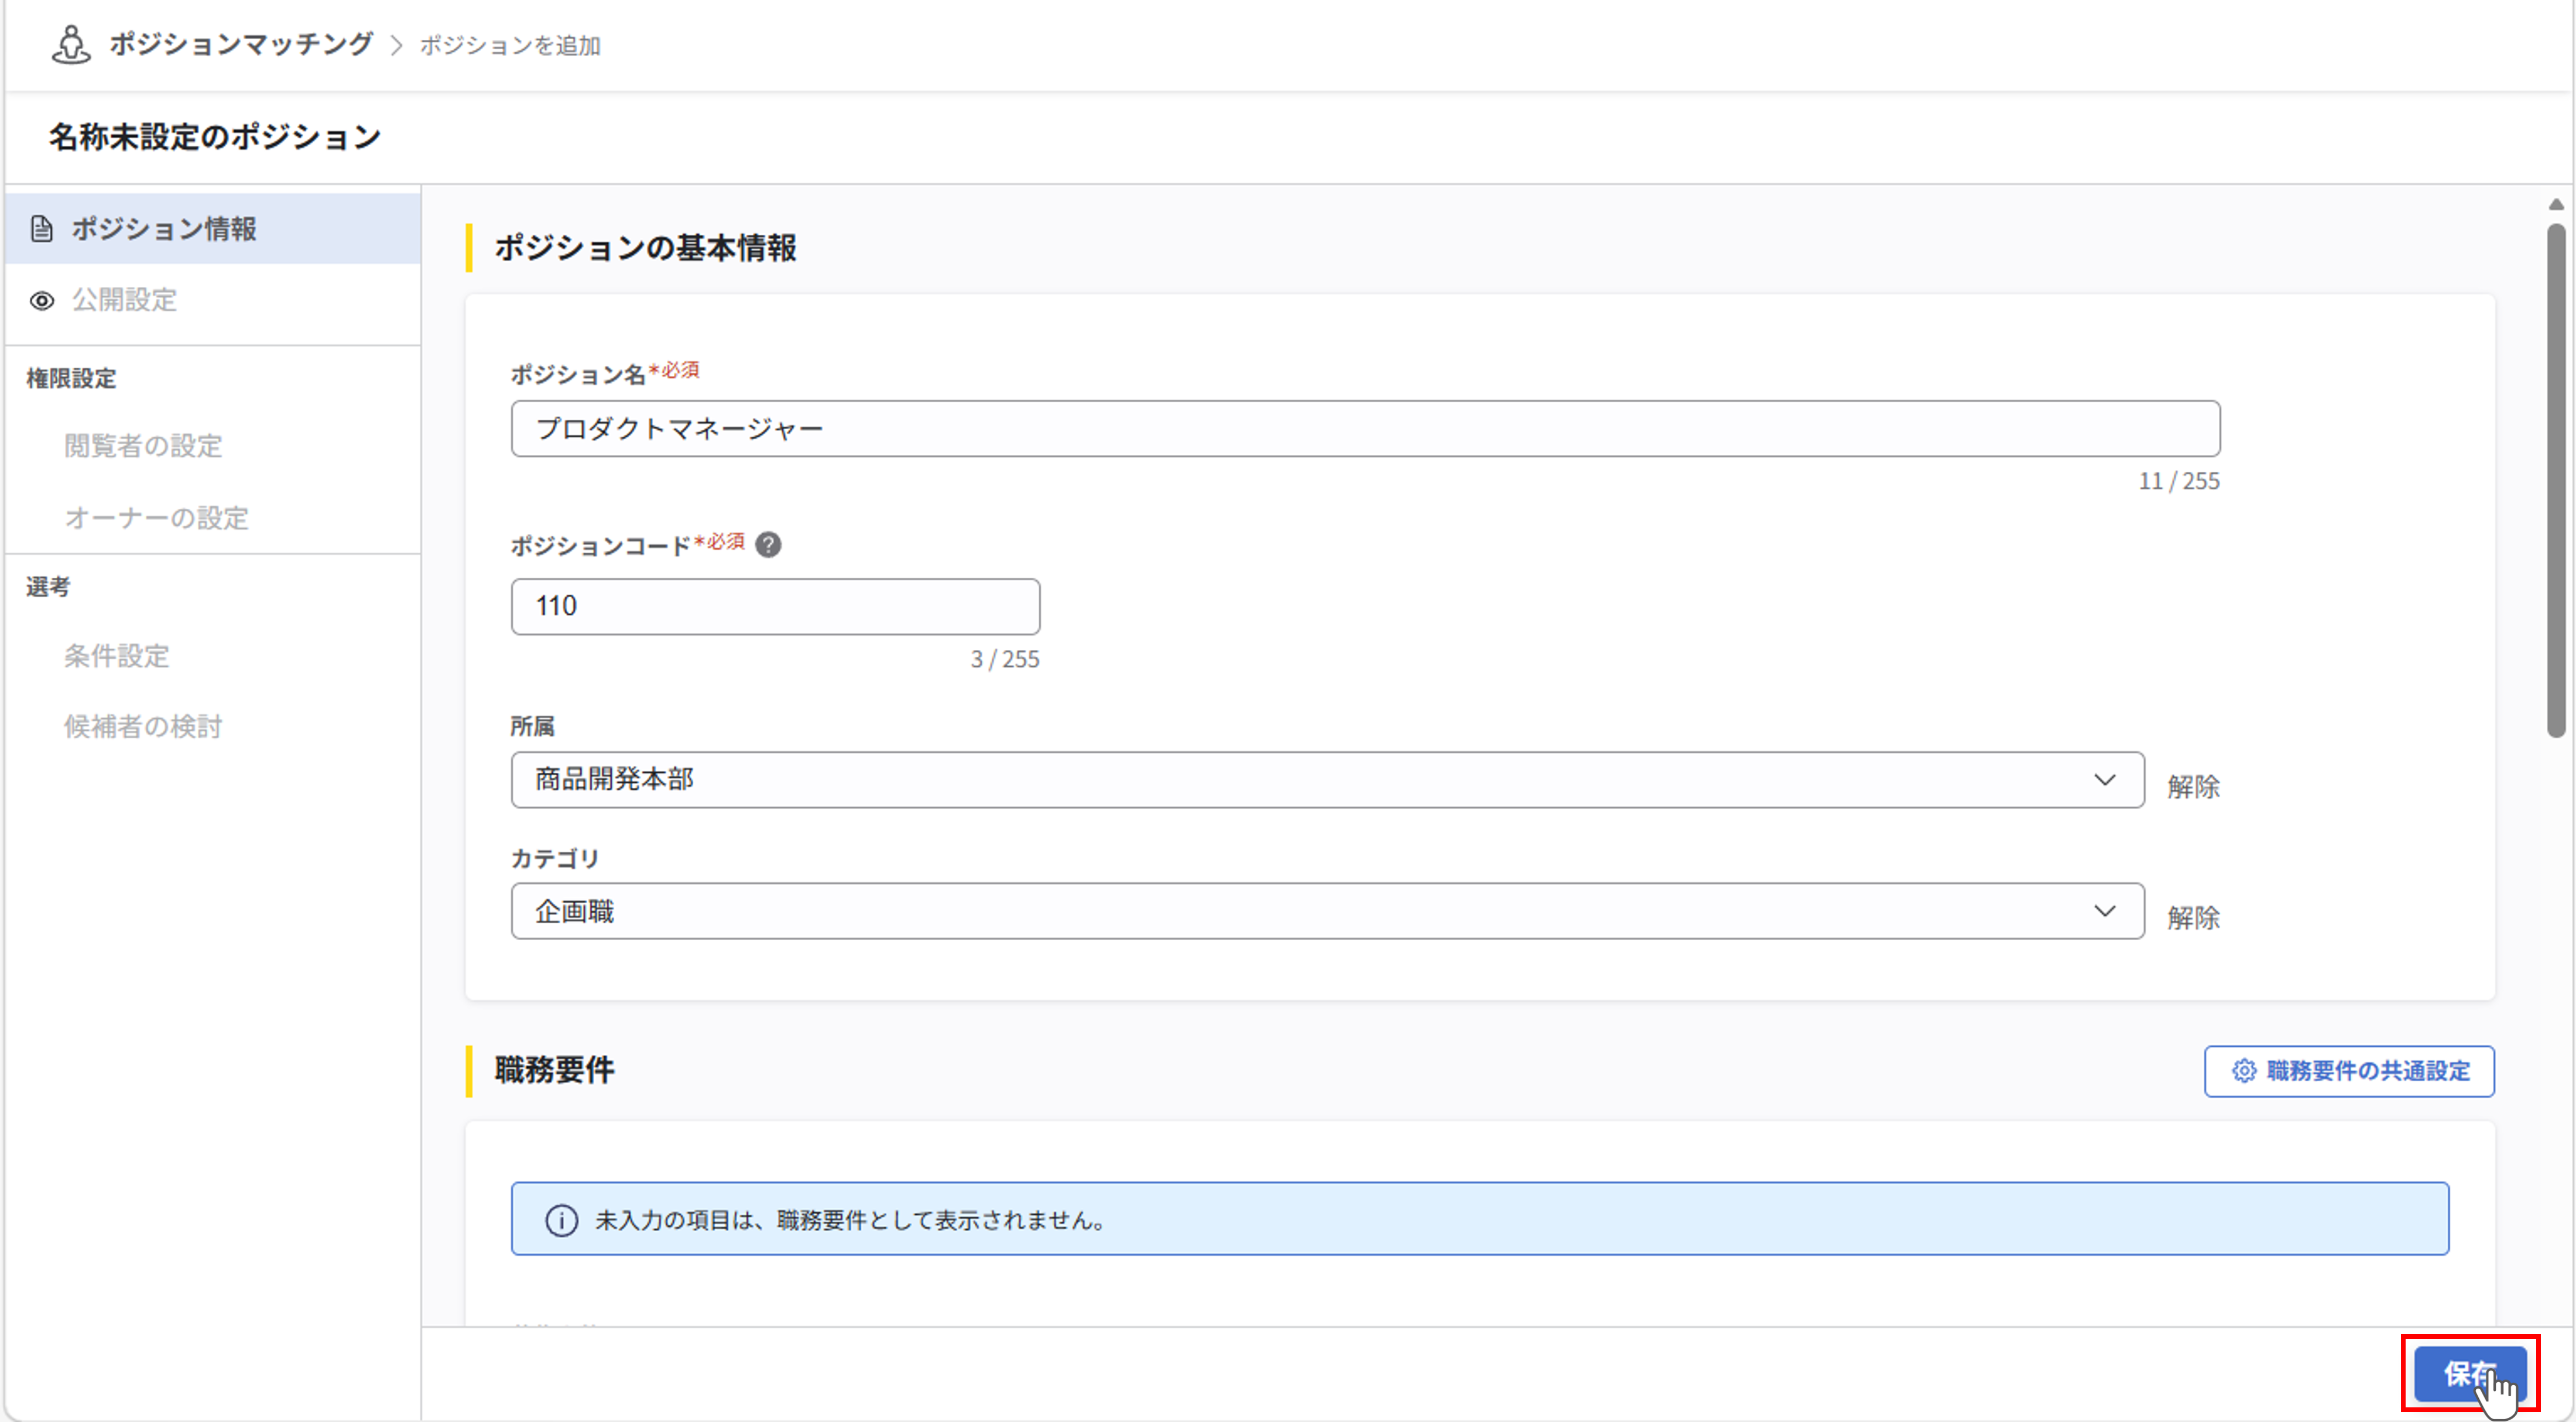
Task: Click the eye icon beside 公開設定
Action: coord(41,301)
